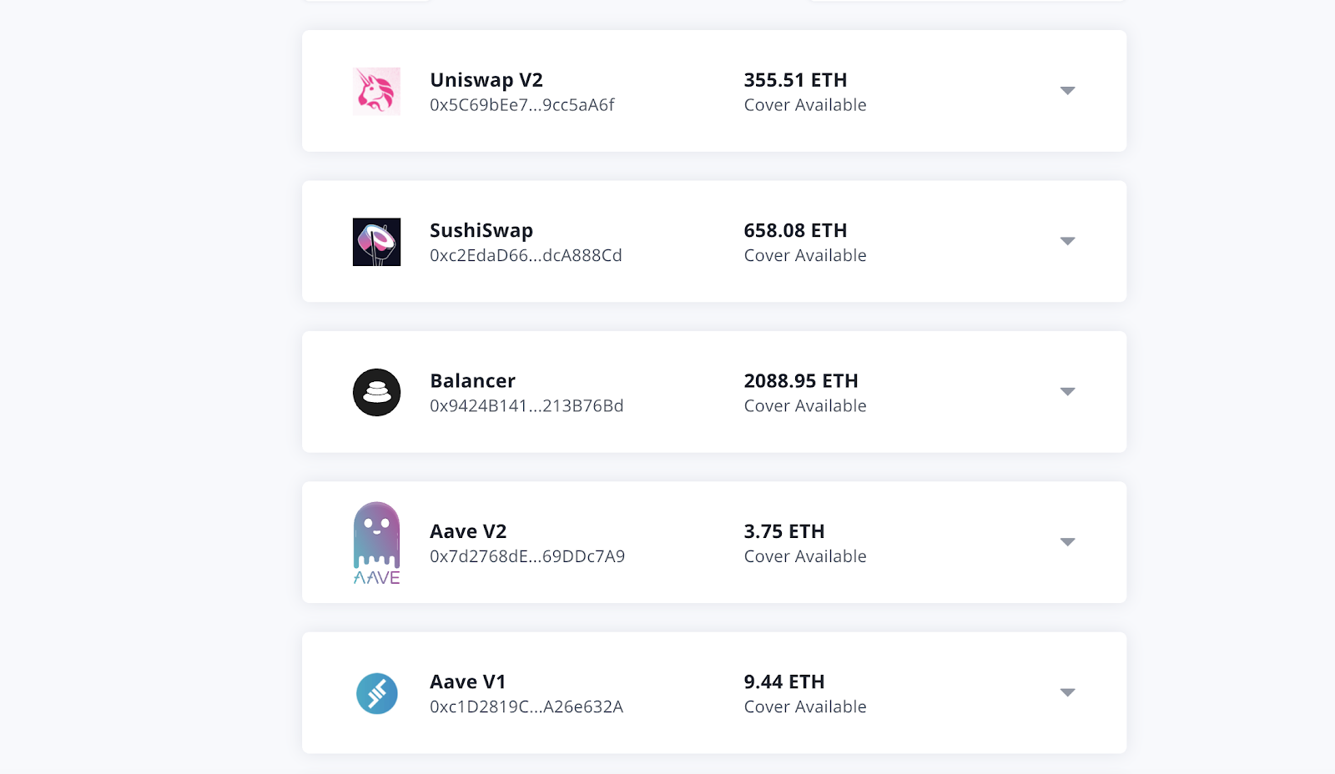The image size is (1335, 774).
Task: Click the 3.75 ETH cover amount
Action: click(784, 531)
